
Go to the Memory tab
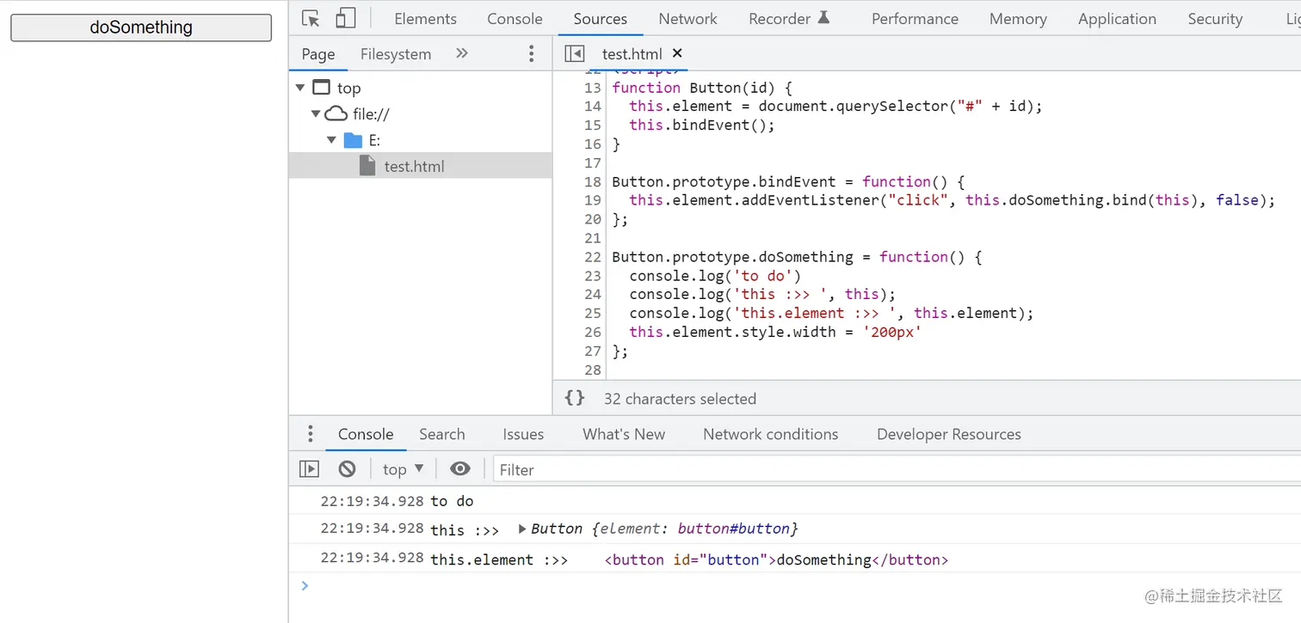tap(1018, 18)
